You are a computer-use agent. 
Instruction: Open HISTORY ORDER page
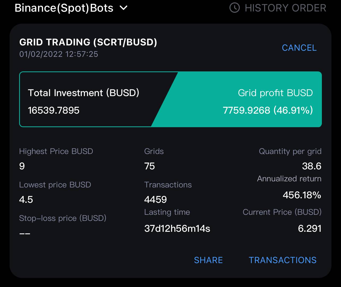click(x=285, y=8)
